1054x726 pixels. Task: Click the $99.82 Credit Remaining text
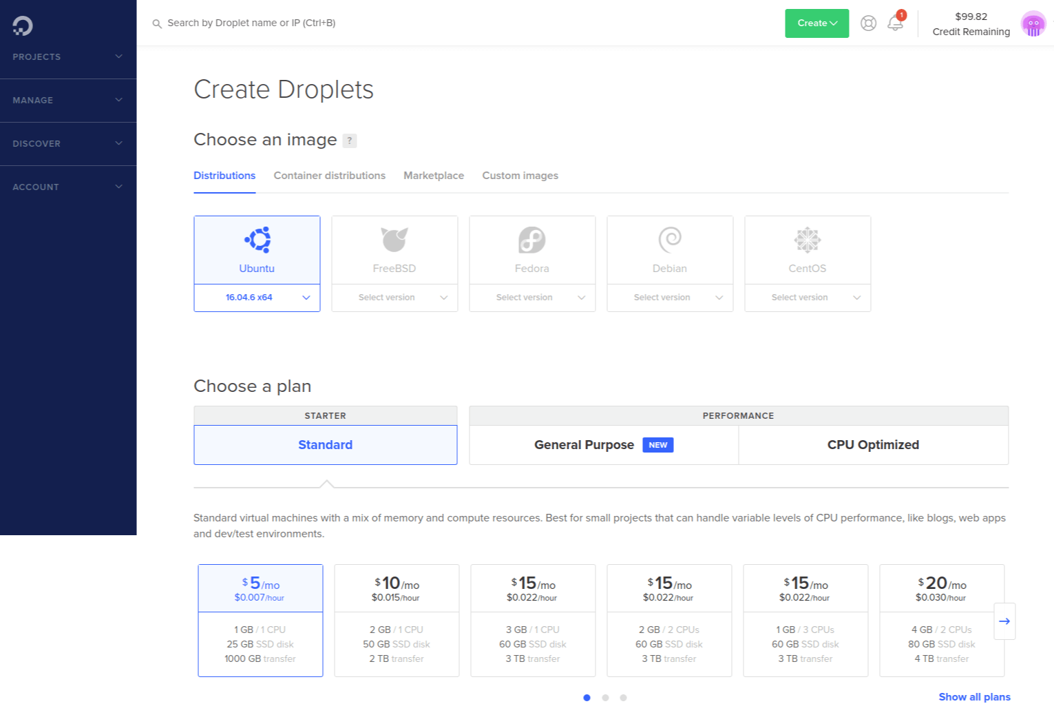point(971,24)
